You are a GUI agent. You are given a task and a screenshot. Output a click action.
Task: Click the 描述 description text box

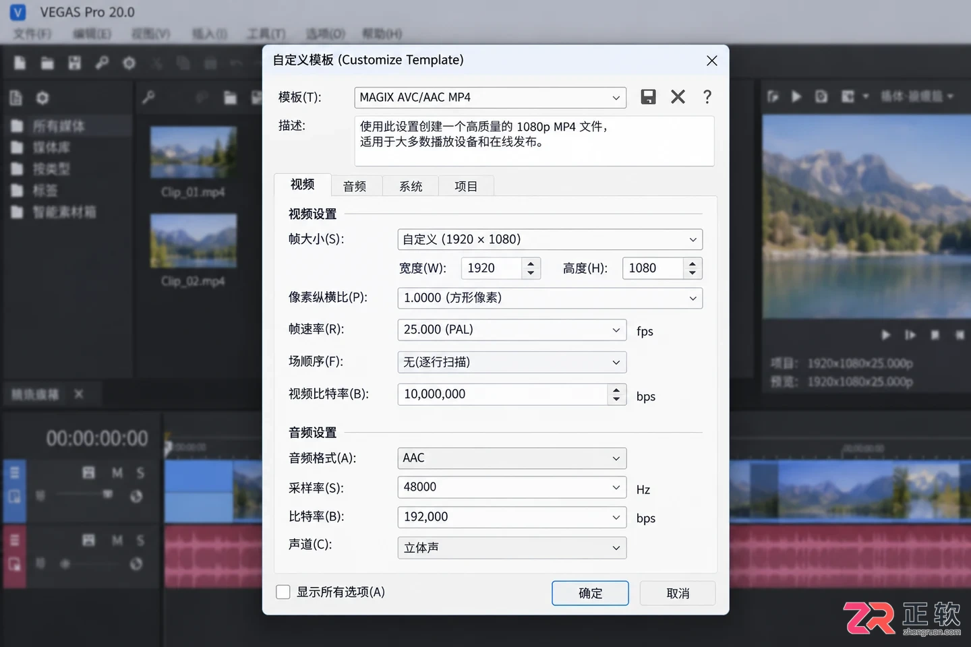(534, 141)
